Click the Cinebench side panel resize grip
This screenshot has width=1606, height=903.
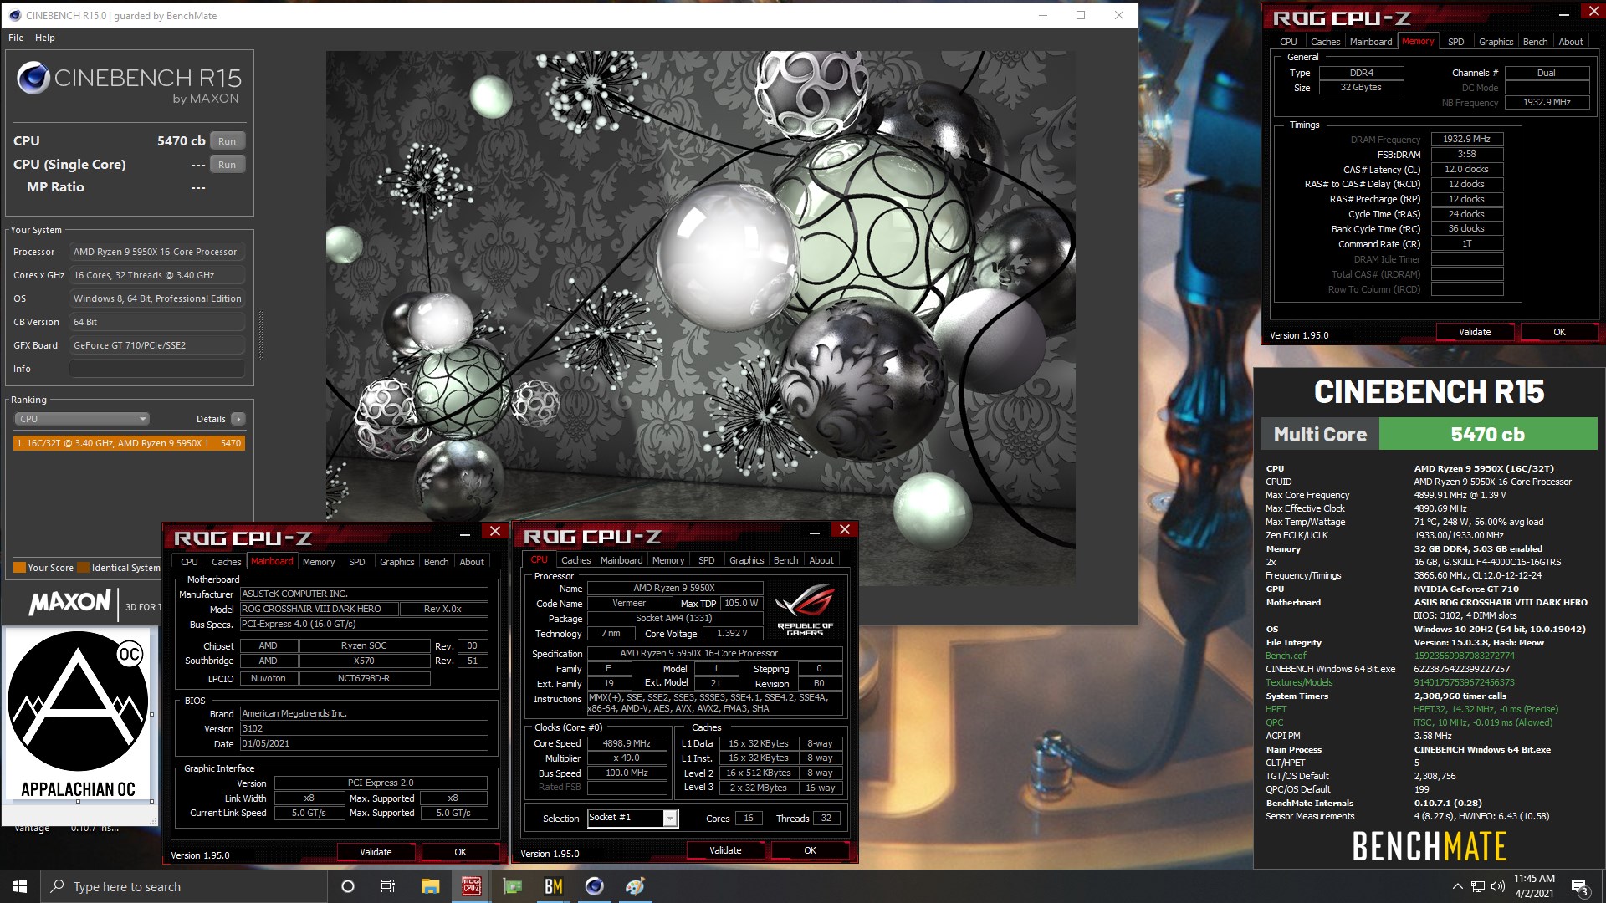pos(261,336)
